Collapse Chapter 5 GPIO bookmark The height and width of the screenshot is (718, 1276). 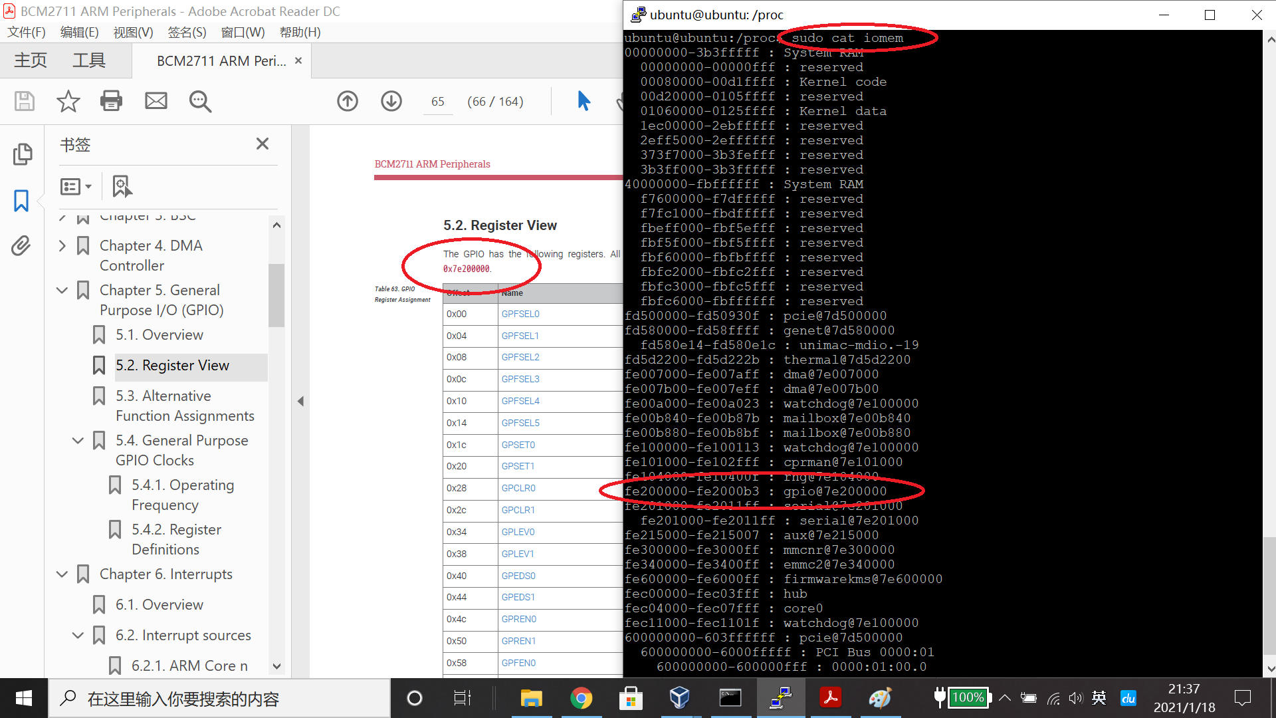62,290
